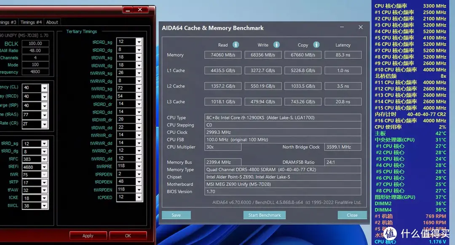Expand the Command Rate dropdown showing 2T
Viewport: 455px width, 245px height.
pos(44,124)
